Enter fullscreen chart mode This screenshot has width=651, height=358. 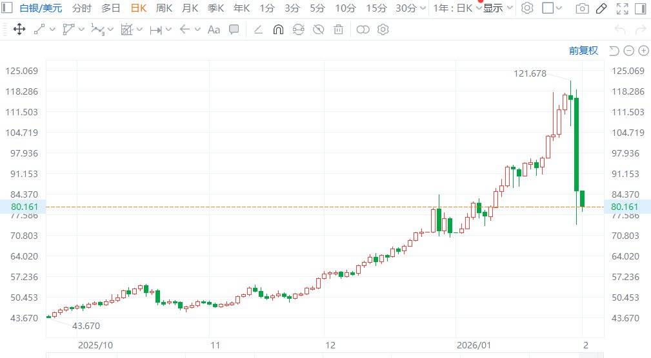click(622, 8)
